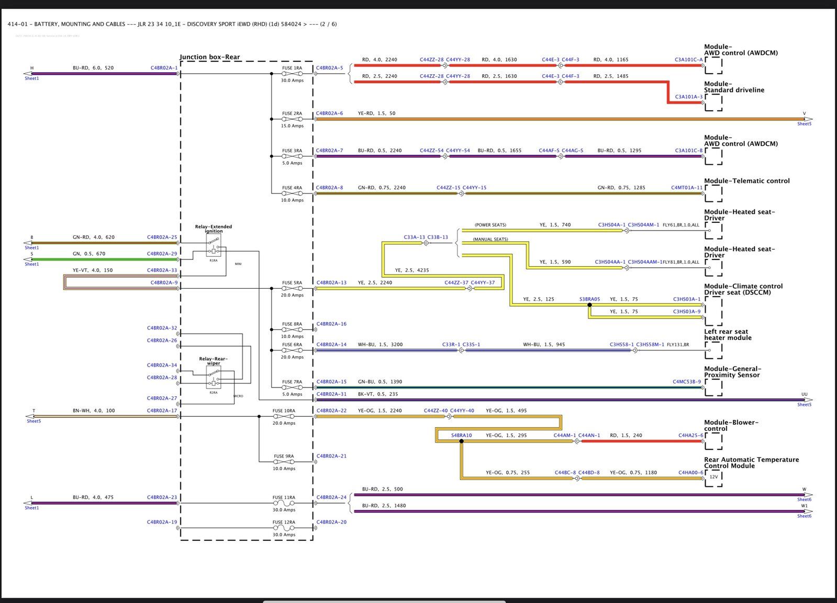Click the L off-page reference arrow
Viewport: 837px width, 603px height.
(28, 503)
